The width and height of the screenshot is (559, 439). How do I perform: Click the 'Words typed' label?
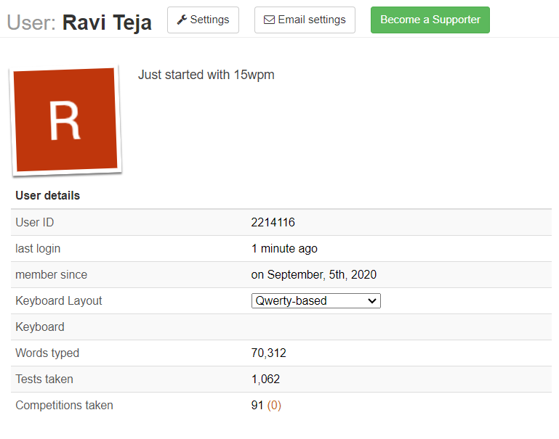[47, 353]
